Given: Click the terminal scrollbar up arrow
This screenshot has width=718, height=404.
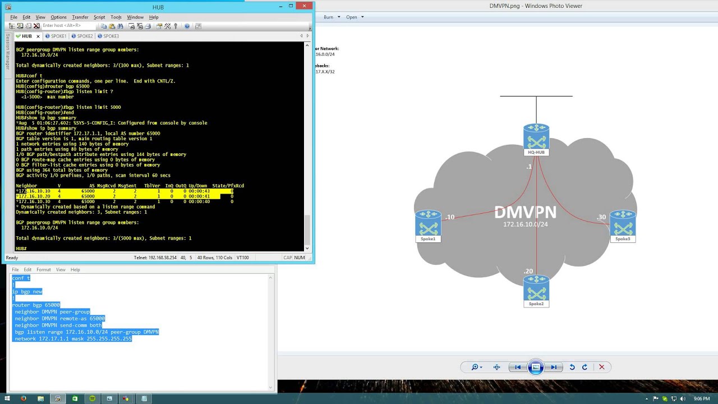Looking at the screenshot, I should 307,45.
